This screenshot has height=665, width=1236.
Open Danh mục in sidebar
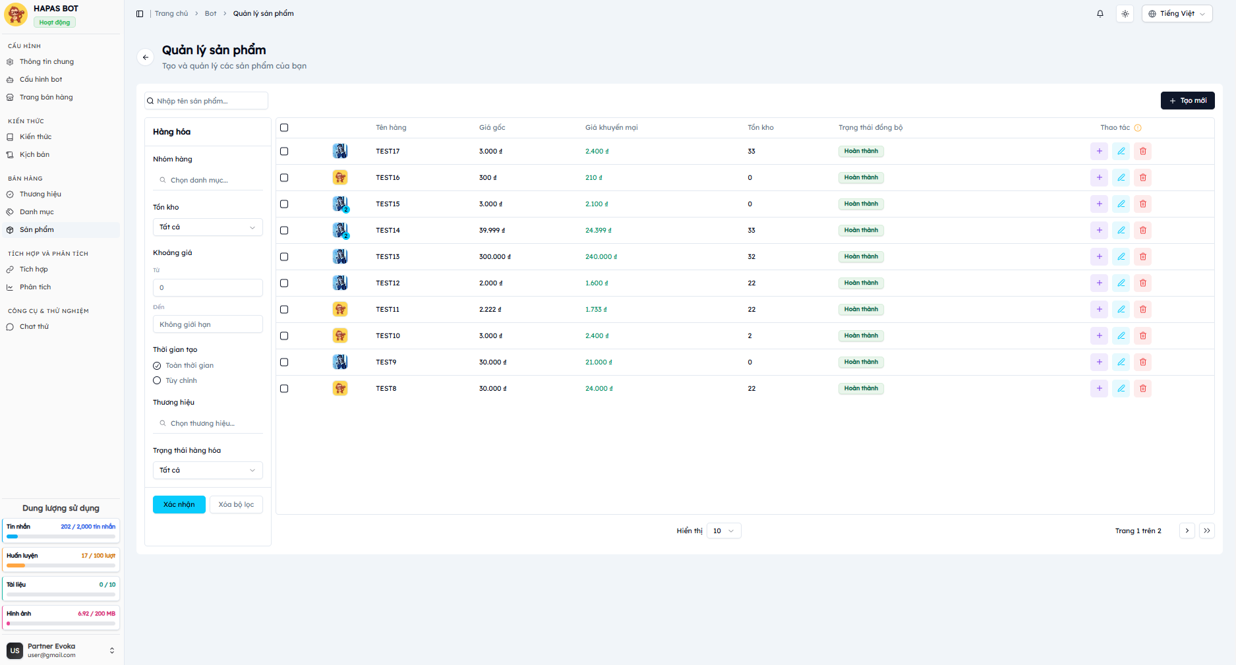point(37,212)
